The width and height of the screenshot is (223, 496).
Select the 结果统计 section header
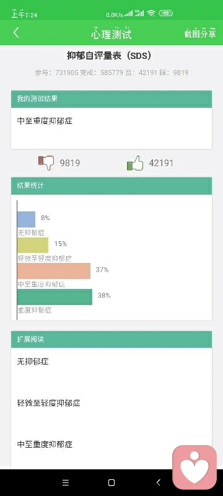(111, 185)
